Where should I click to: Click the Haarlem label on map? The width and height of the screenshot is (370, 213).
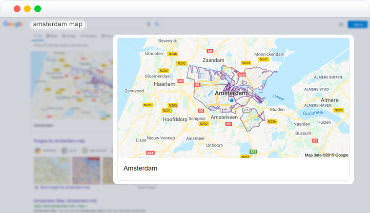pos(164,84)
